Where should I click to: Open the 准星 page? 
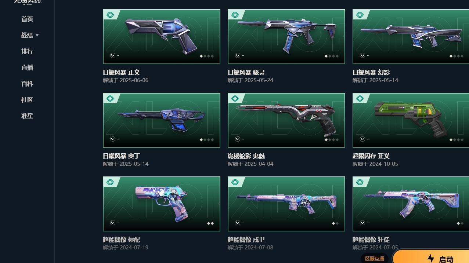click(27, 116)
